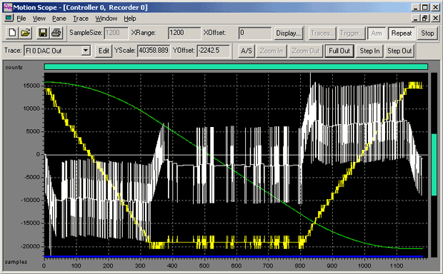Click the Zoom In button
Viewport: 443px width, 274px height.
(x=272, y=51)
